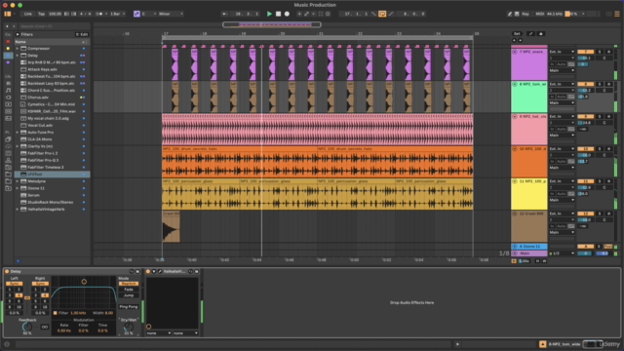624x351 pixels.
Task: Click the browser forward arrow
Action: (x=14, y=26)
